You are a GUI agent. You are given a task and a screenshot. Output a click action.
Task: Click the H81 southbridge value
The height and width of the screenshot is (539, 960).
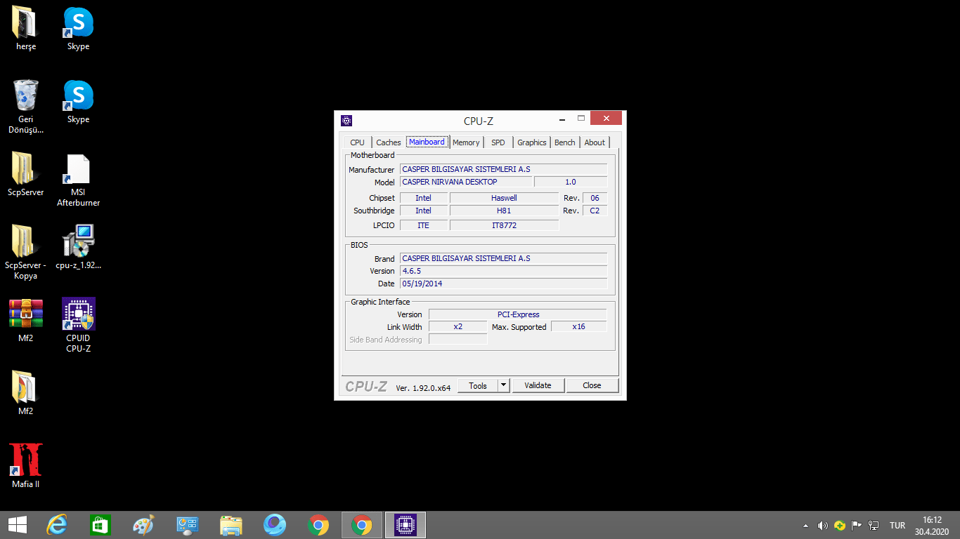[x=504, y=211]
